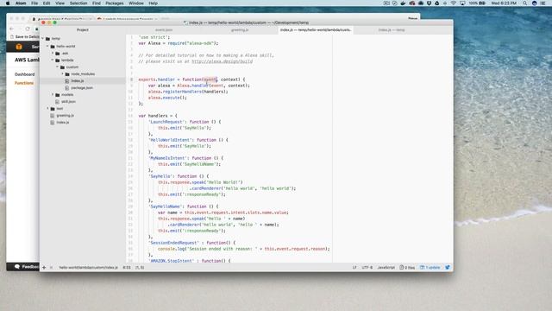The width and height of the screenshot is (552, 311).
Task: Click the plus icon in status bar
Action: 44,267
